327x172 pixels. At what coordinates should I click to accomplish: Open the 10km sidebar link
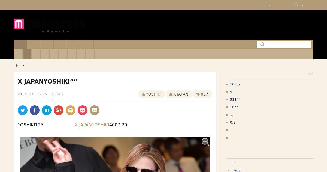[x=235, y=84]
